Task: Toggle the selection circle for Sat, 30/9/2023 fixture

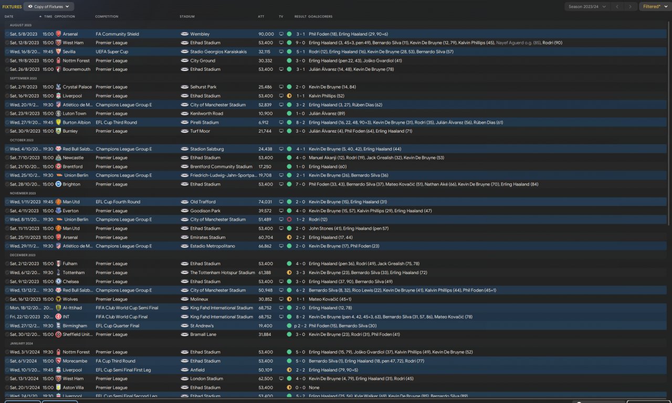Action: click(7, 131)
